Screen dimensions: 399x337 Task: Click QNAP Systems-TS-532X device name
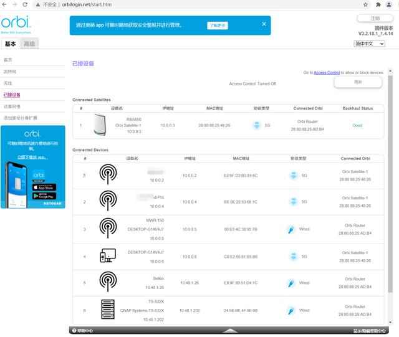pos(142,311)
